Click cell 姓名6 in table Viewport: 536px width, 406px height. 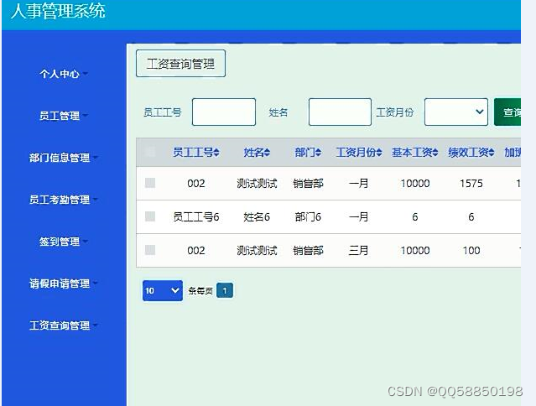tap(257, 216)
